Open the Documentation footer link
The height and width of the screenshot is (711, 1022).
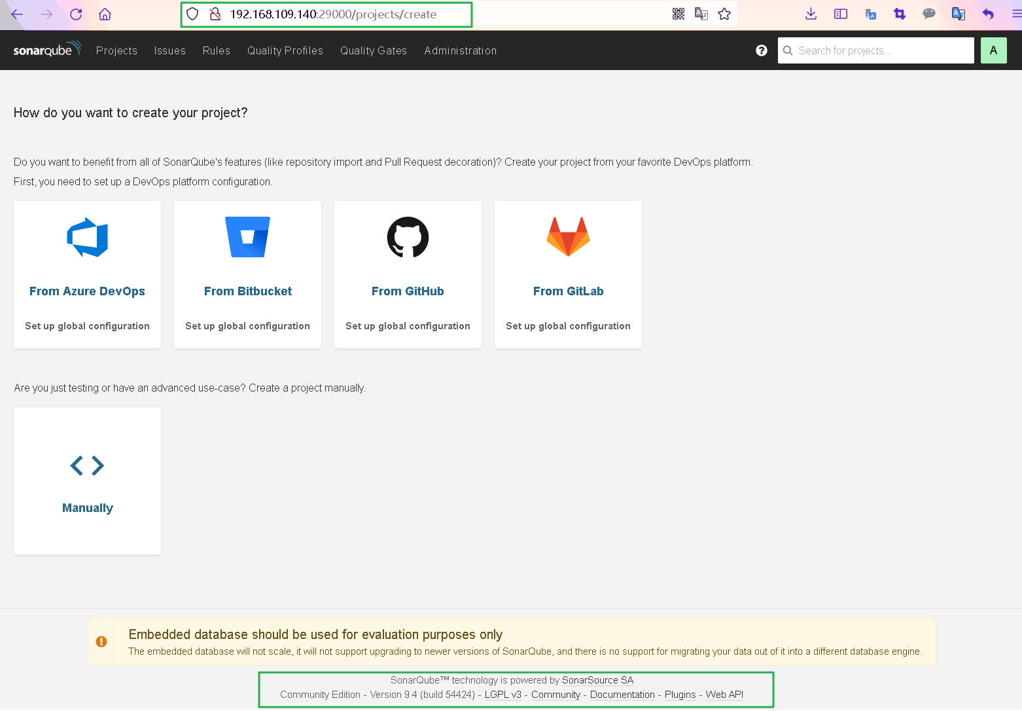tap(622, 695)
